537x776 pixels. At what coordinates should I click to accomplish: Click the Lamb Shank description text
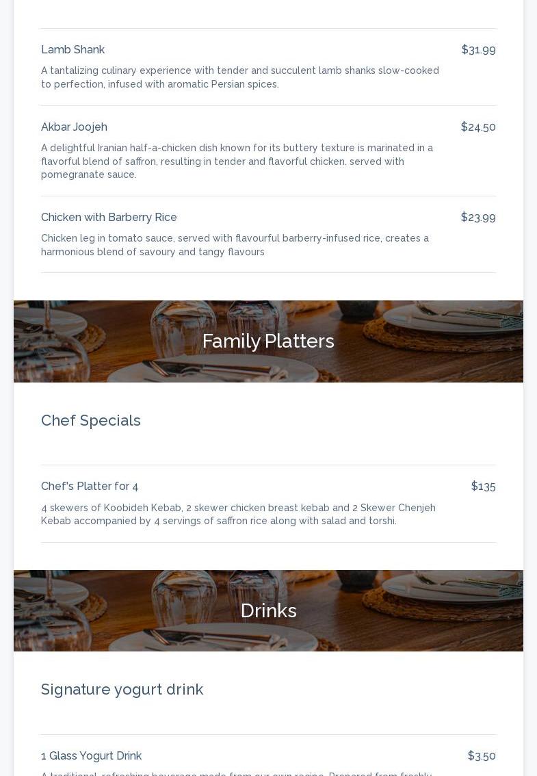pyautogui.click(x=239, y=77)
